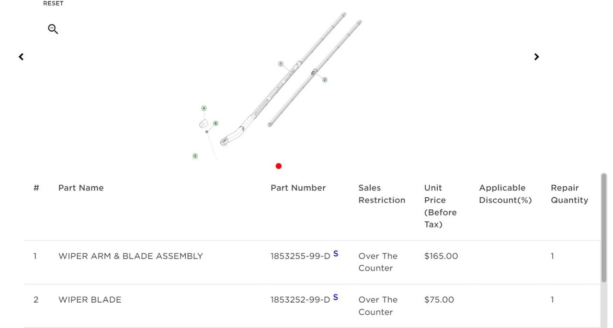Select callout 1 on the wiper diagram

pos(281,64)
